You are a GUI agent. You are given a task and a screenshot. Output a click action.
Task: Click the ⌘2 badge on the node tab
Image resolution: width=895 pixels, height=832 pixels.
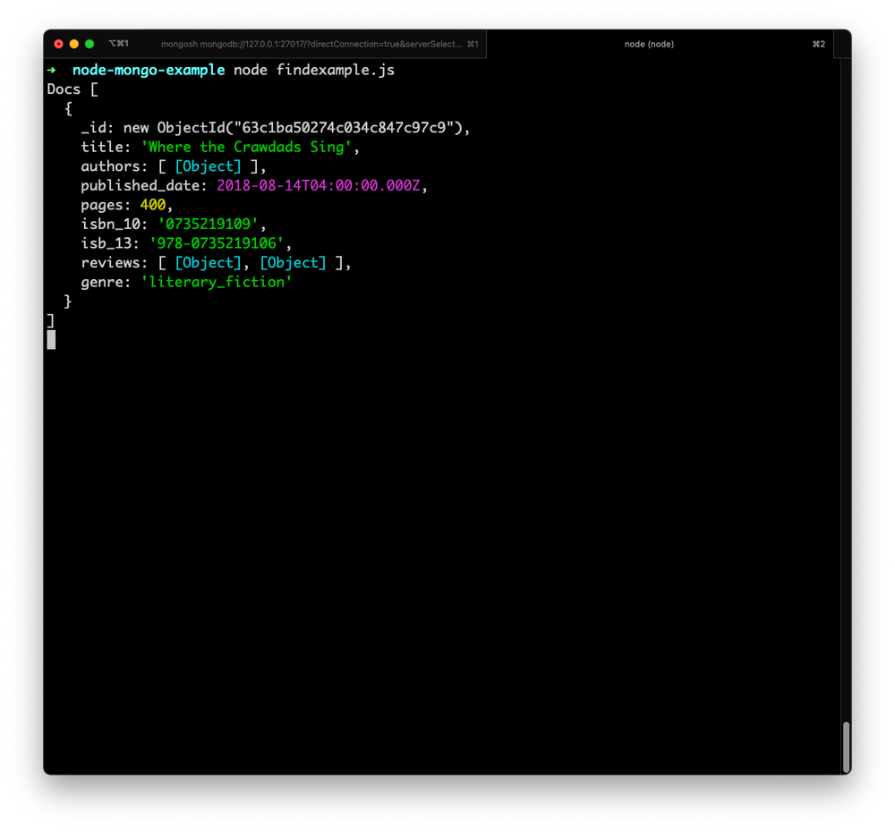pyautogui.click(x=819, y=43)
